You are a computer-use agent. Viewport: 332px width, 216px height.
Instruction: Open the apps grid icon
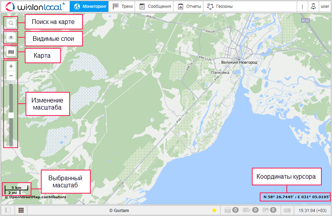(21, 211)
